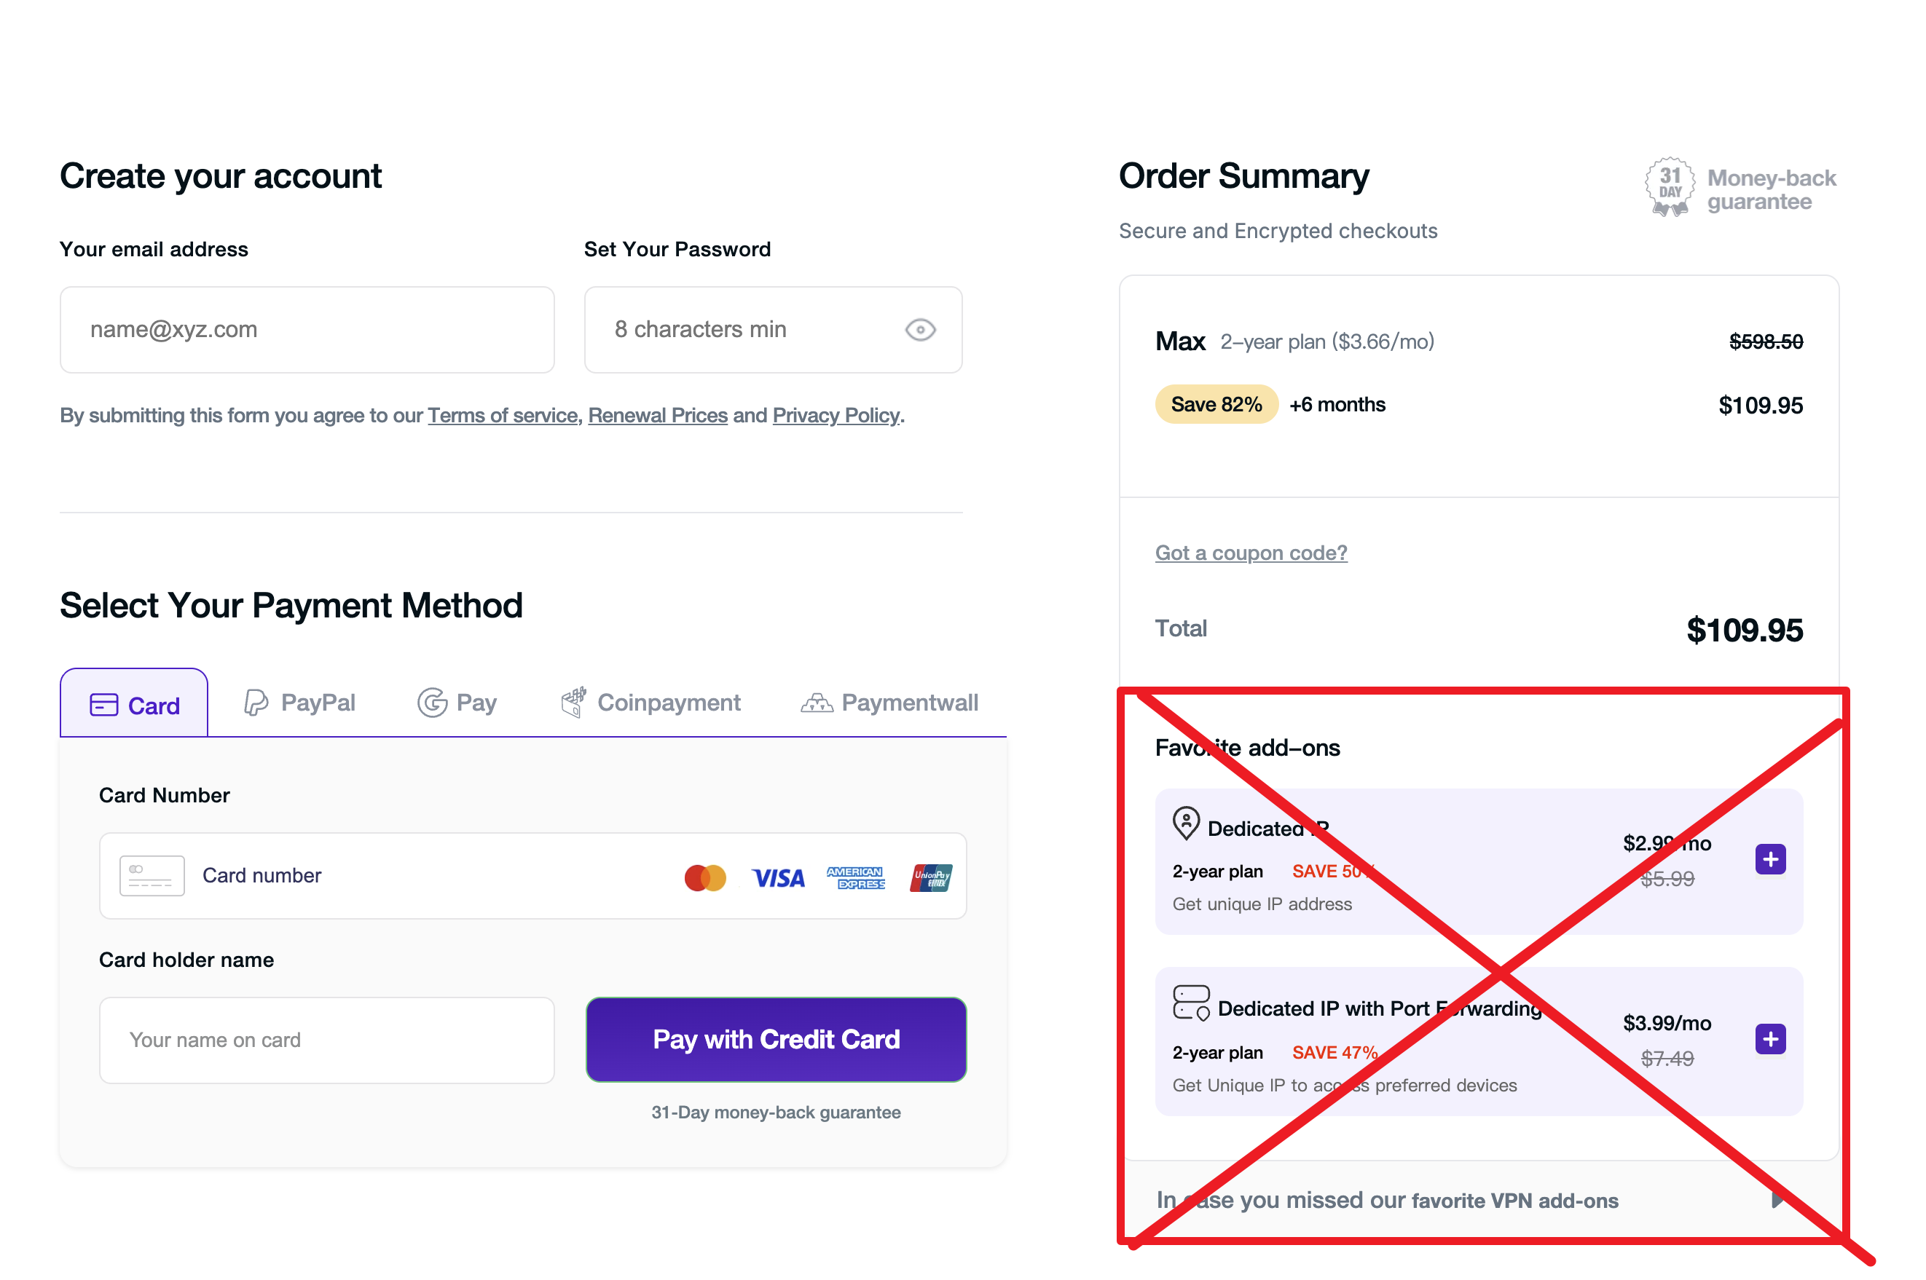Click the Mastercard logo icon
This screenshot has width=1926, height=1280.
pyautogui.click(x=705, y=877)
